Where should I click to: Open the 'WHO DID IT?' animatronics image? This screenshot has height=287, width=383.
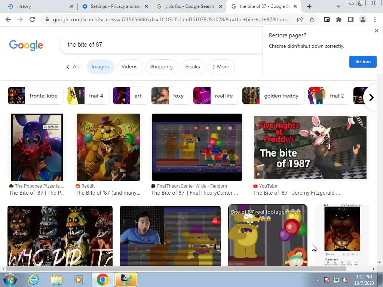[x=60, y=236]
